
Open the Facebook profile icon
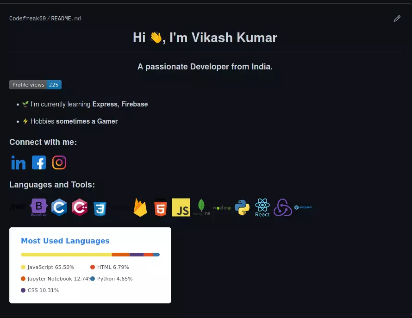point(39,162)
